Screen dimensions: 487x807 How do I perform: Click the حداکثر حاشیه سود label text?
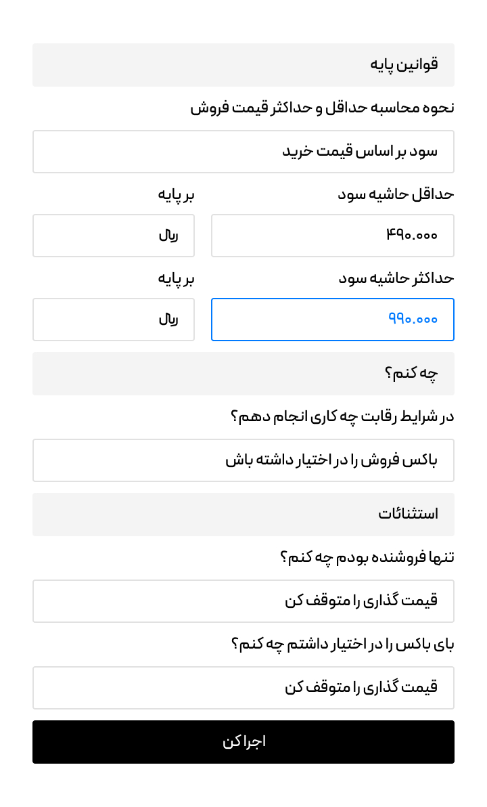pyautogui.click(x=396, y=278)
